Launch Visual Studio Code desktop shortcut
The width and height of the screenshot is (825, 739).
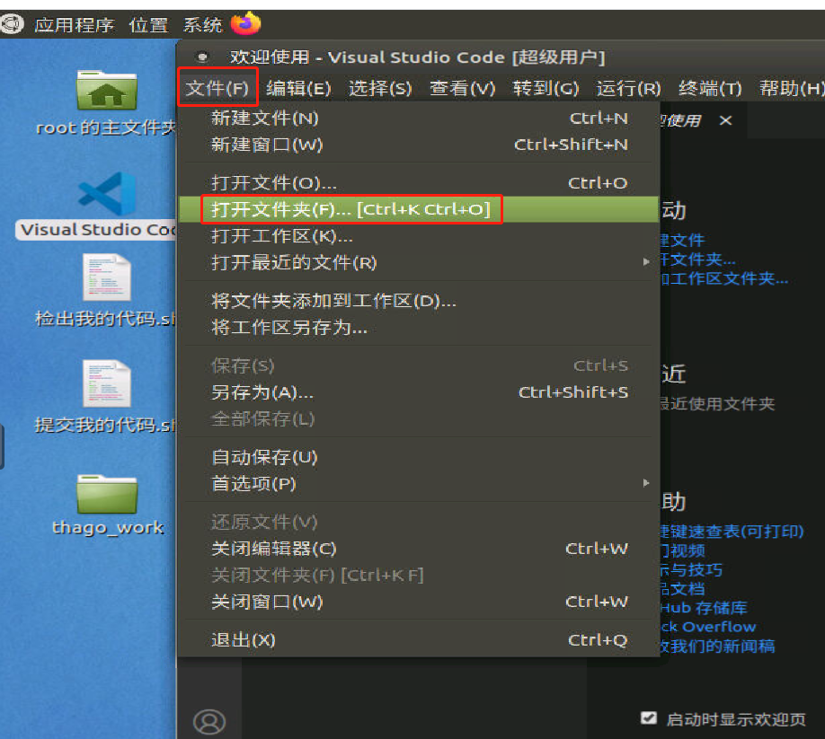pyautogui.click(x=107, y=193)
